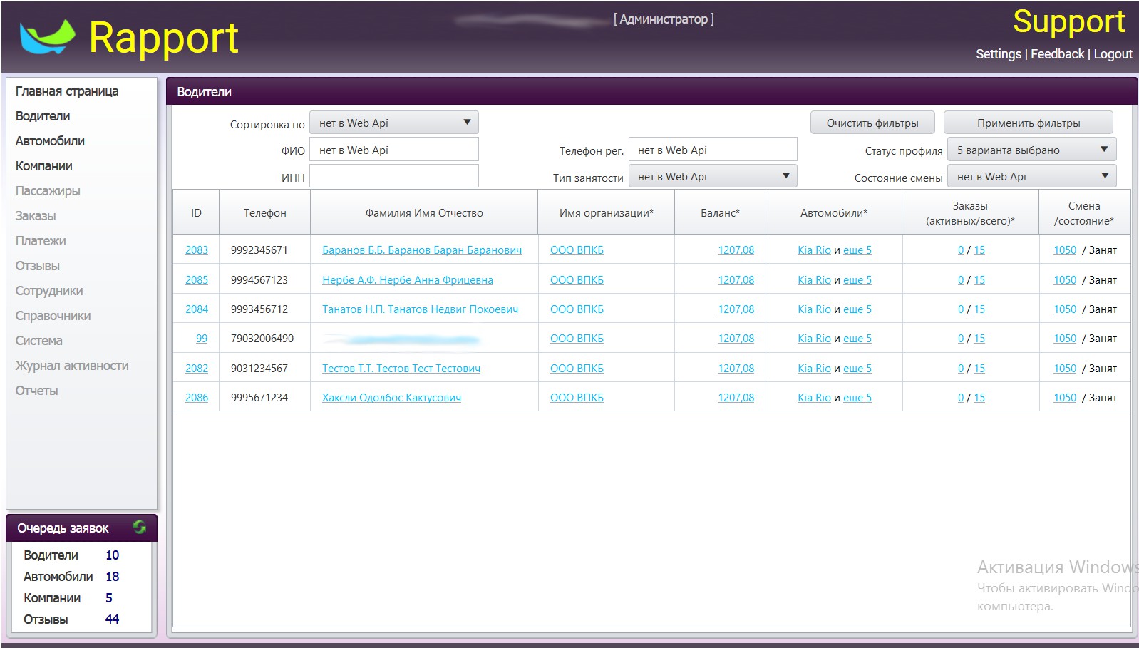
Task: Open driver ID 2084
Action: pos(197,309)
